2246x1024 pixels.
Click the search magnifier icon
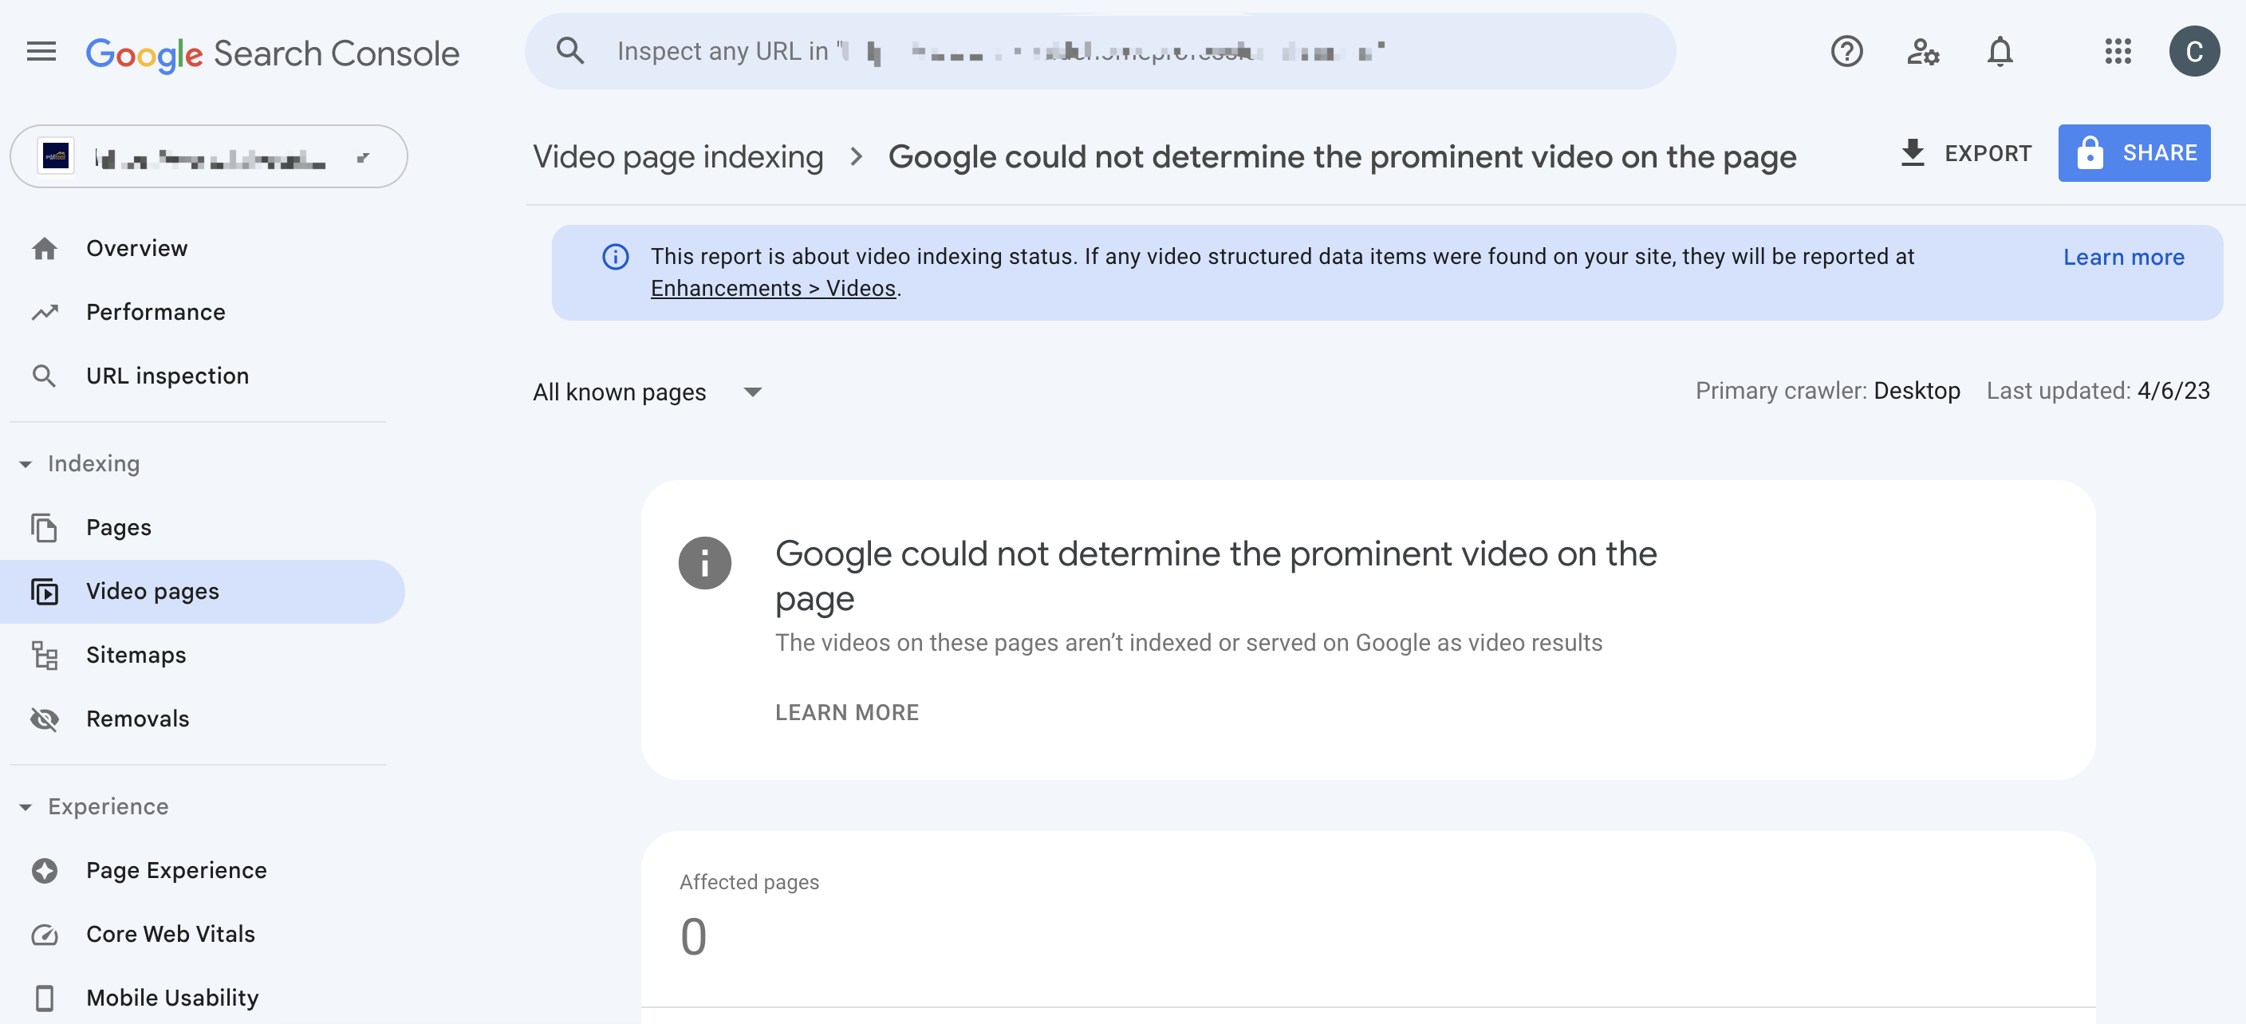pyautogui.click(x=570, y=50)
